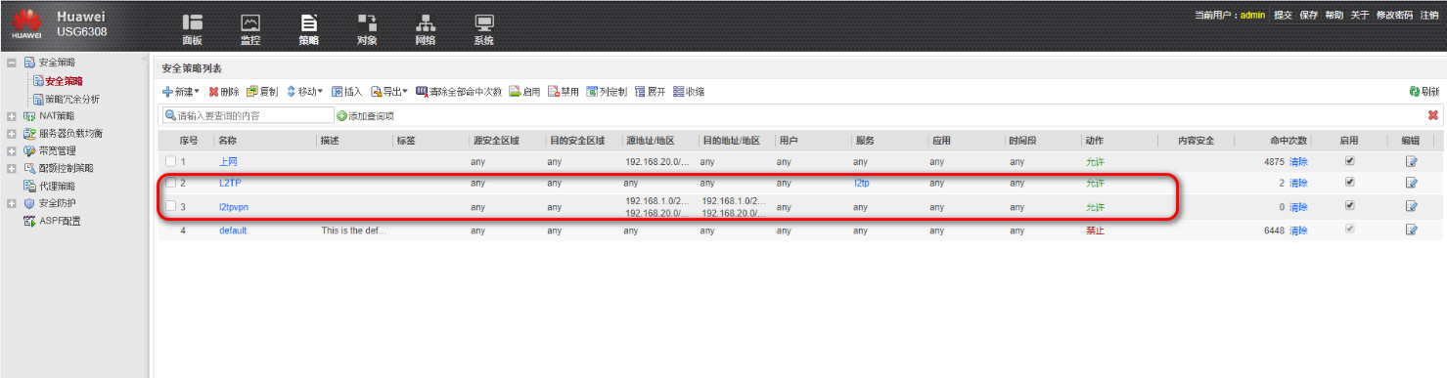Open the 导出 export dropdown

coord(389,92)
